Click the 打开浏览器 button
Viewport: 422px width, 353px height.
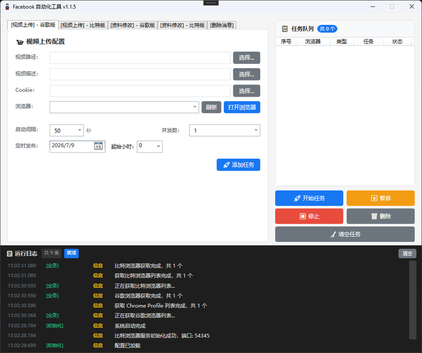tap(242, 107)
